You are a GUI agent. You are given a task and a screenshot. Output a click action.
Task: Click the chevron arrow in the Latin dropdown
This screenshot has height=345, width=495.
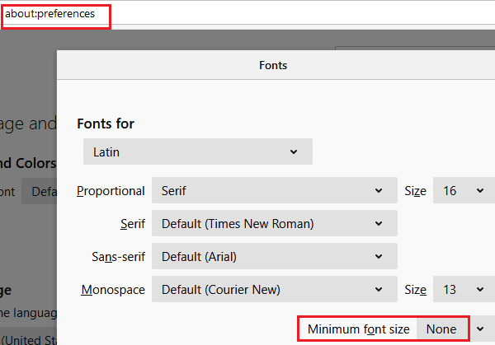point(294,152)
